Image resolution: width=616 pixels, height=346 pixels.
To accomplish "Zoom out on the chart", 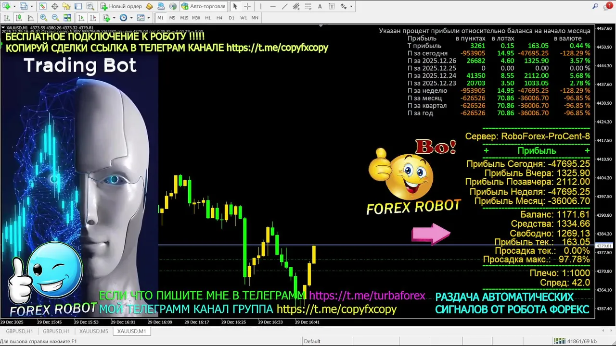I will click(x=55, y=18).
